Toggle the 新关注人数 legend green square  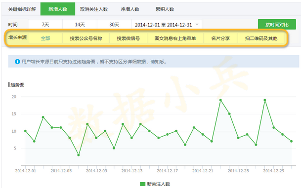pyautogui.click(x=143, y=184)
